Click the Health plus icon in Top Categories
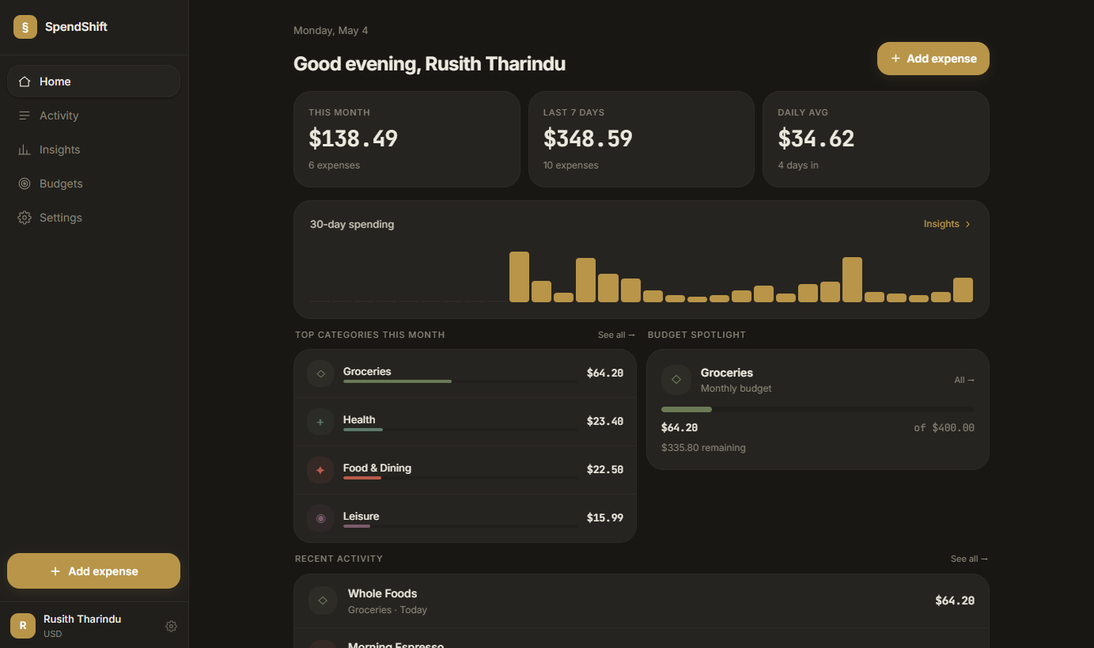This screenshot has height=648, width=1094. (320, 422)
